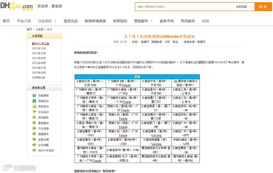Click the 物流服务 speaker icon in sidebar

(x=34, y=117)
